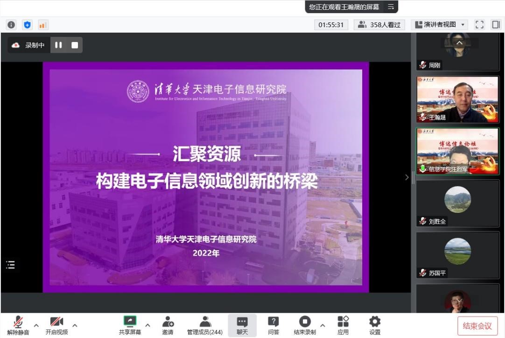Viewport: 505px width, 338px height.
Task: Click the meeting info icon
Action: (11, 25)
